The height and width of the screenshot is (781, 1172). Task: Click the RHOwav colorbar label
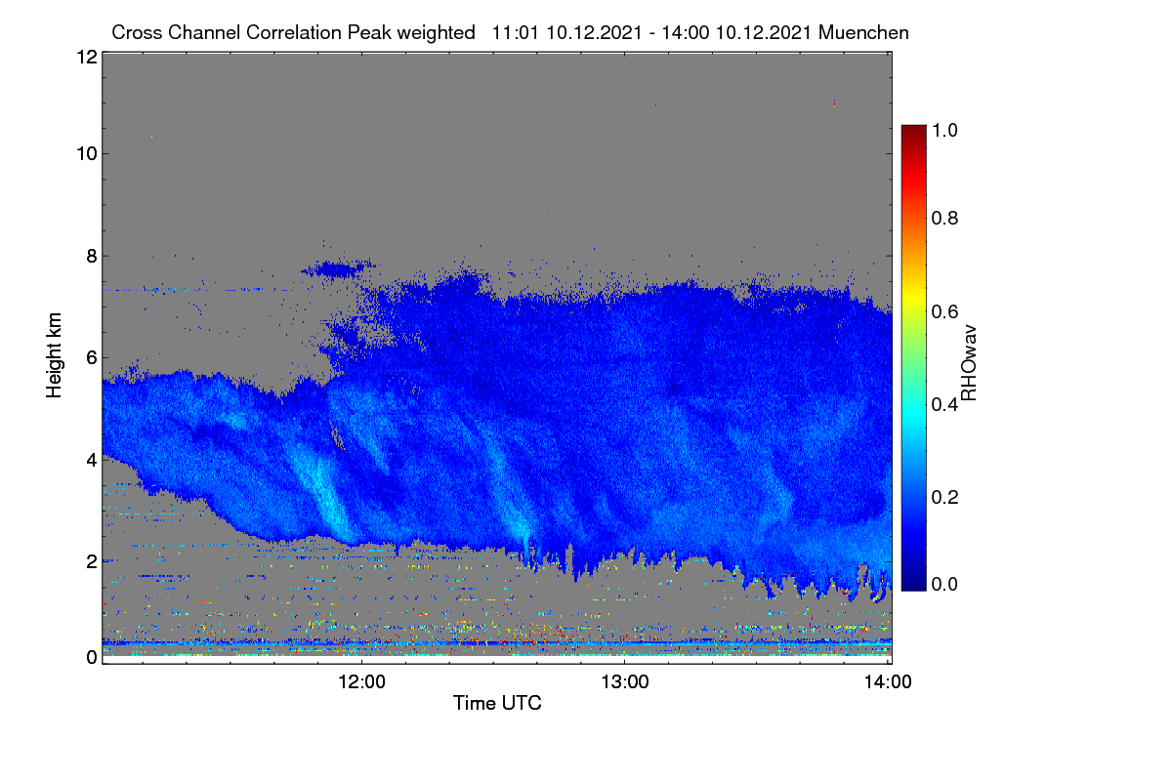coord(969,364)
